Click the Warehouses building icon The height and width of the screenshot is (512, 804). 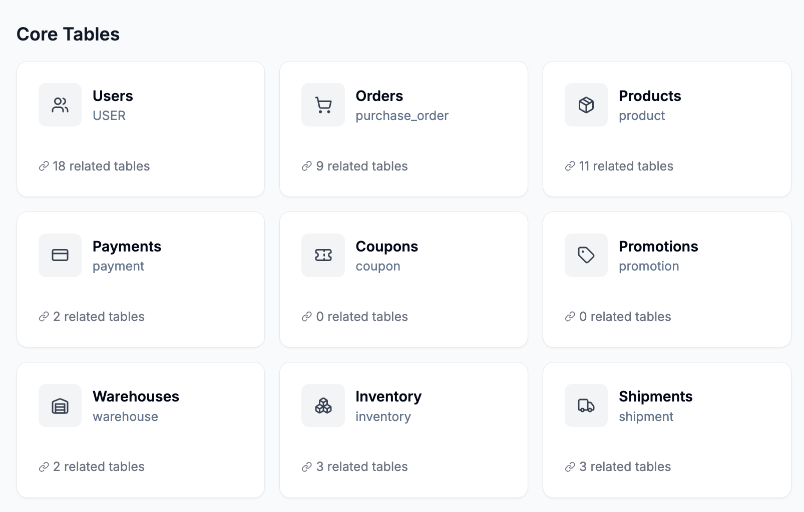coord(60,405)
